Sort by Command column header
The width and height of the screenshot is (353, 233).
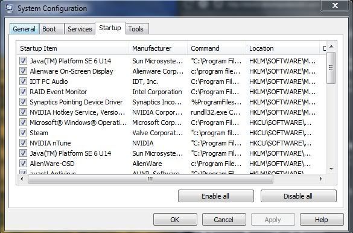[x=217, y=48]
